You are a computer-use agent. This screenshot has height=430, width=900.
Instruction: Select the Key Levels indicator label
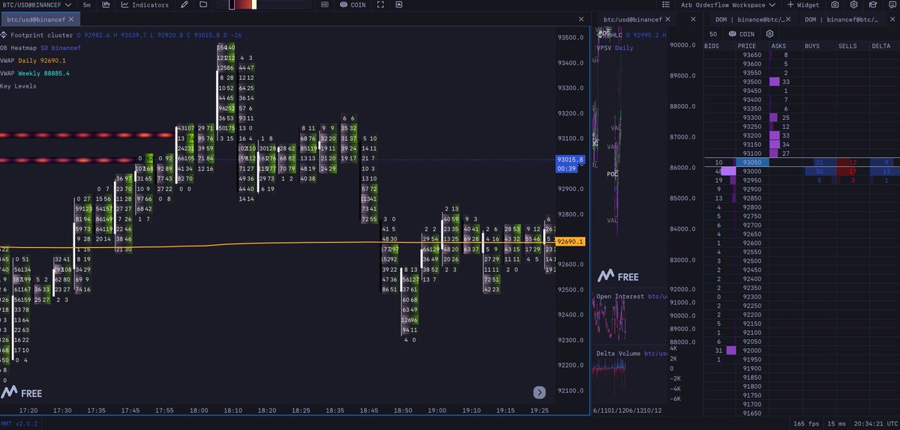tap(18, 86)
